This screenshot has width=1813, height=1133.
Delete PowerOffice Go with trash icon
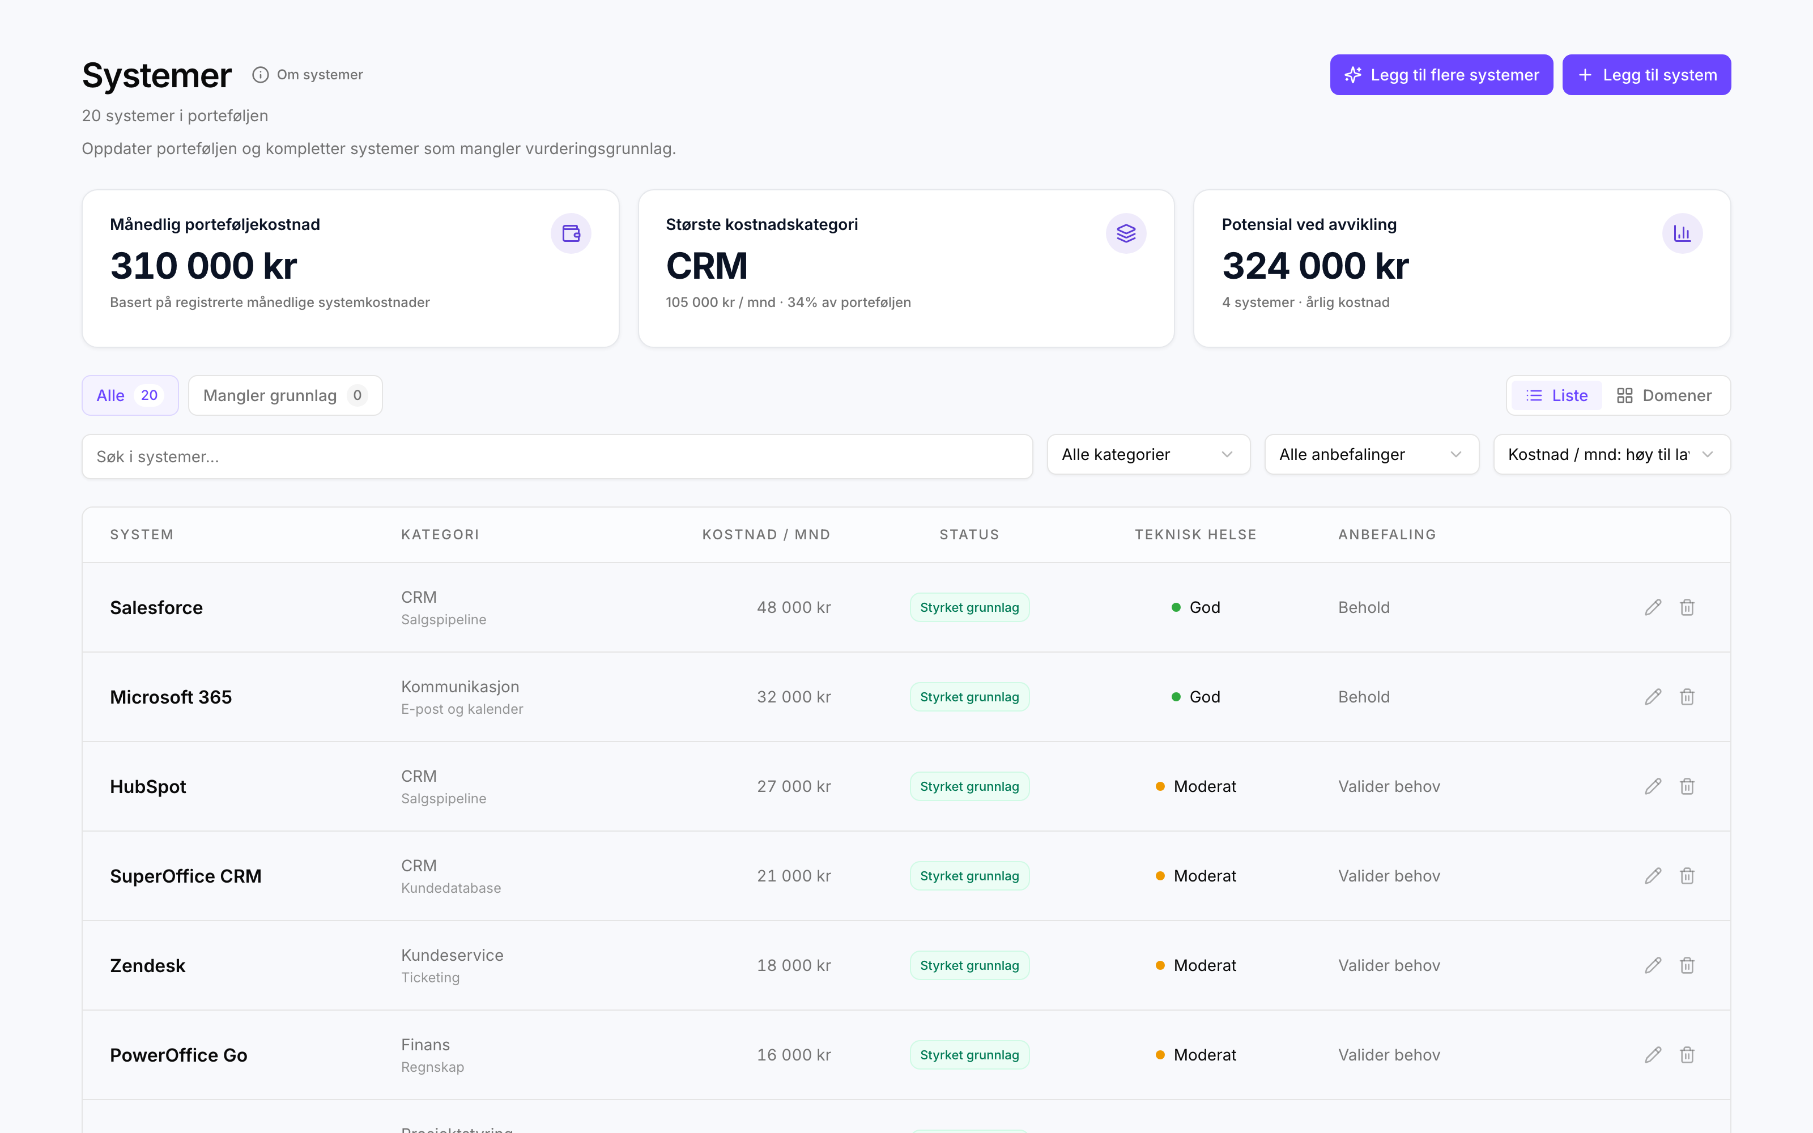[x=1687, y=1055]
